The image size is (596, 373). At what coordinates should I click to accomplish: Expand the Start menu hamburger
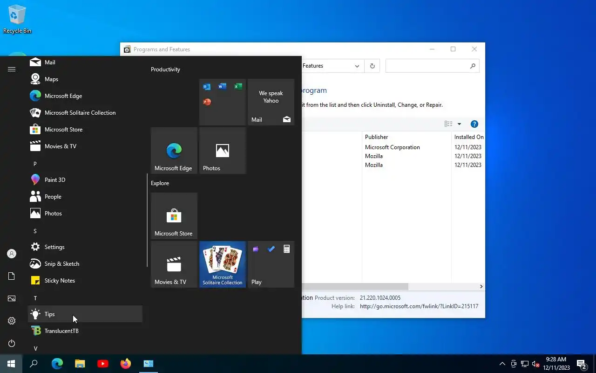click(12, 69)
